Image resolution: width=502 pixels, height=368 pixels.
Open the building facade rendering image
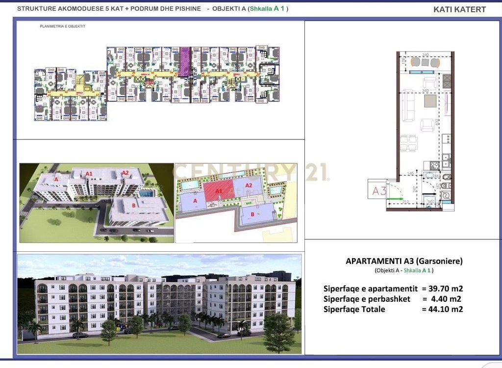tap(159, 304)
